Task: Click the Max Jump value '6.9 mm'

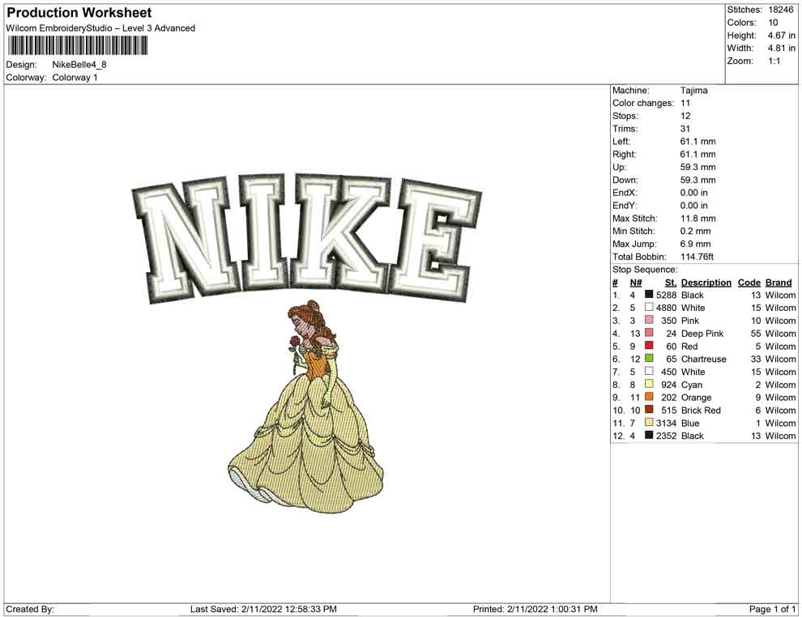Action: coord(696,244)
